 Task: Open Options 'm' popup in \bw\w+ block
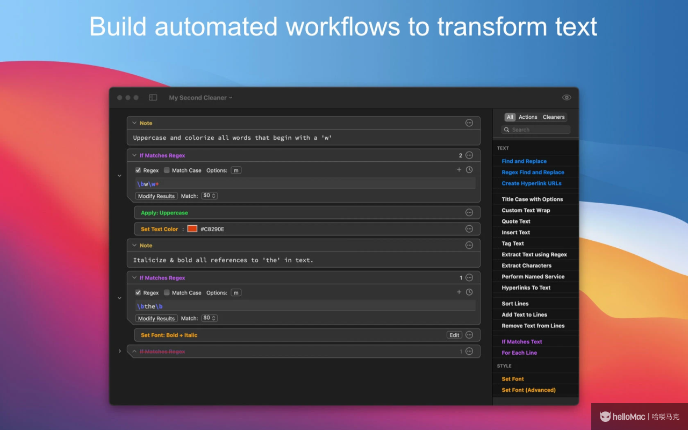coord(236,170)
